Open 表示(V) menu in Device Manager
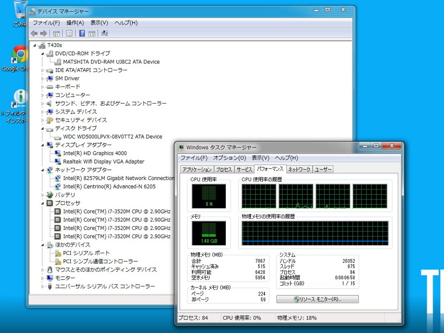 click(x=99, y=23)
